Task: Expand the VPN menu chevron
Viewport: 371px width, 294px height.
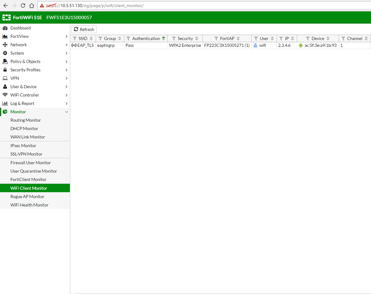Action: pos(66,78)
